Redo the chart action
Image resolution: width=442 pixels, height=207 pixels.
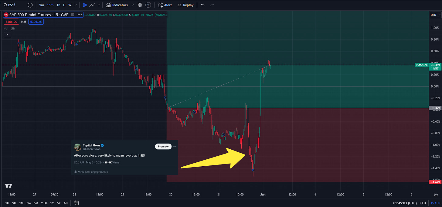point(212,5)
